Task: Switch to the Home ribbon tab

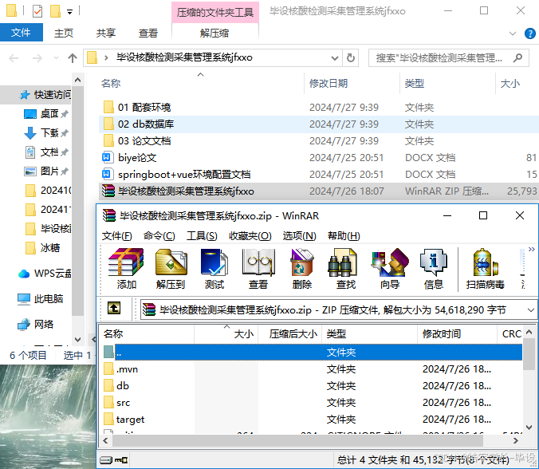Action: point(64,33)
